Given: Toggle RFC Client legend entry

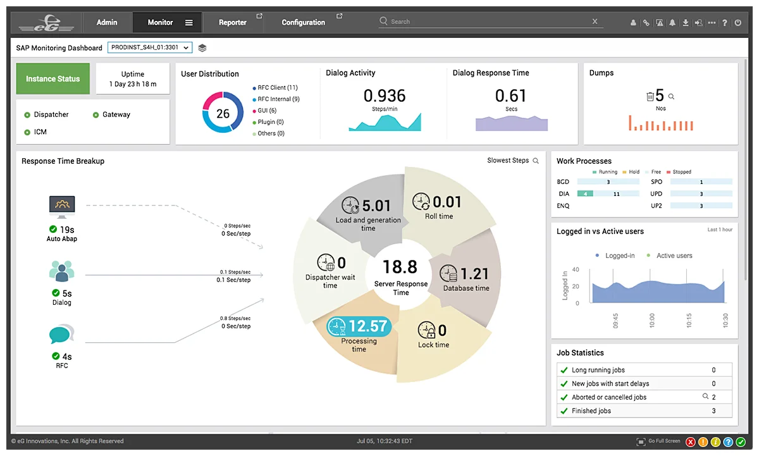Looking at the screenshot, I should pos(275,88).
